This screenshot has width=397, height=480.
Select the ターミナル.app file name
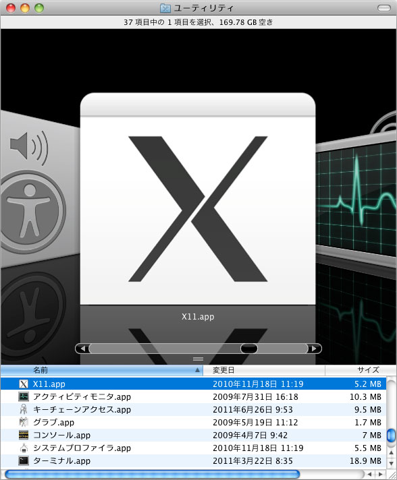click(61, 460)
